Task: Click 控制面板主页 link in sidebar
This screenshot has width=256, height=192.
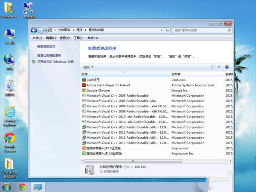Action: point(46,46)
